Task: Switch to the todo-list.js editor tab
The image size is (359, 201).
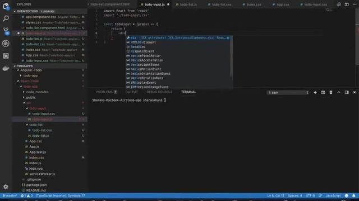Action: tap(188, 4)
